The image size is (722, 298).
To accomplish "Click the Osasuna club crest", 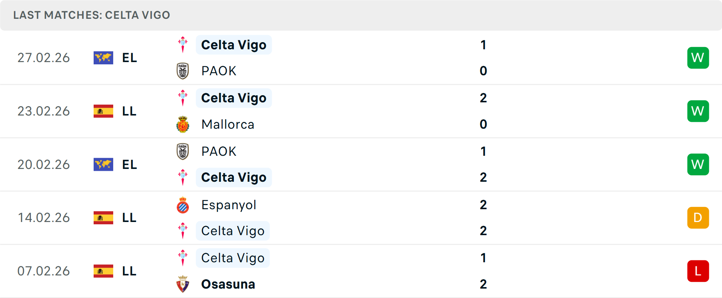I will pos(183,284).
